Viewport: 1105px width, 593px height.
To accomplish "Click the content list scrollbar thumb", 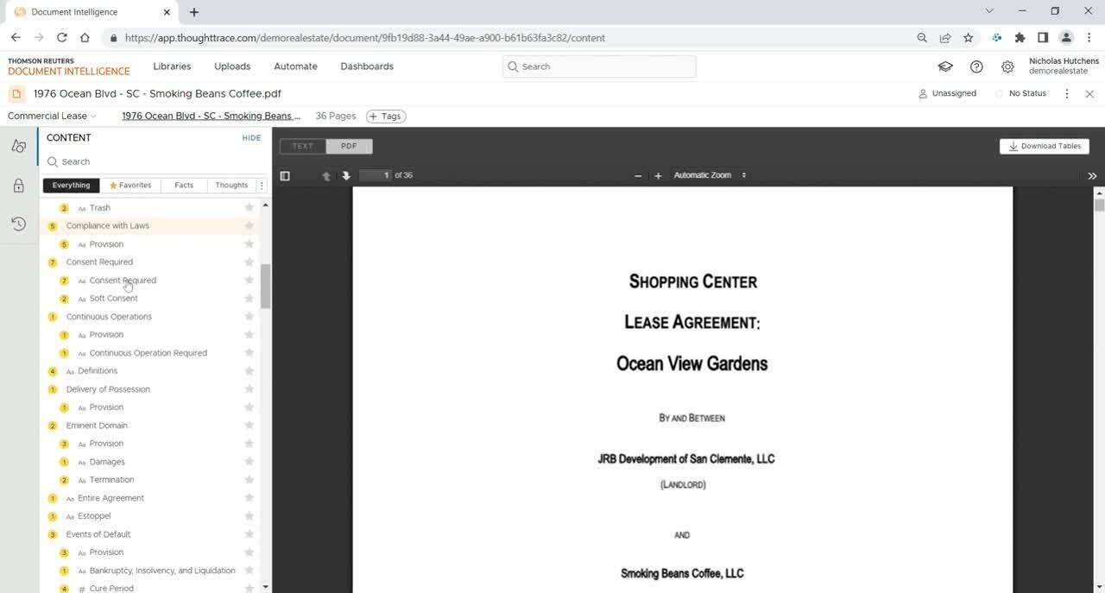I will coord(265,286).
